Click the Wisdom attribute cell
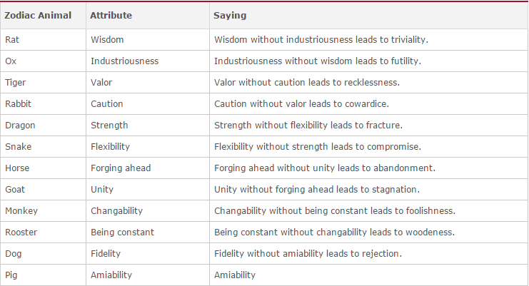529x286 pixels. pos(107,40)
